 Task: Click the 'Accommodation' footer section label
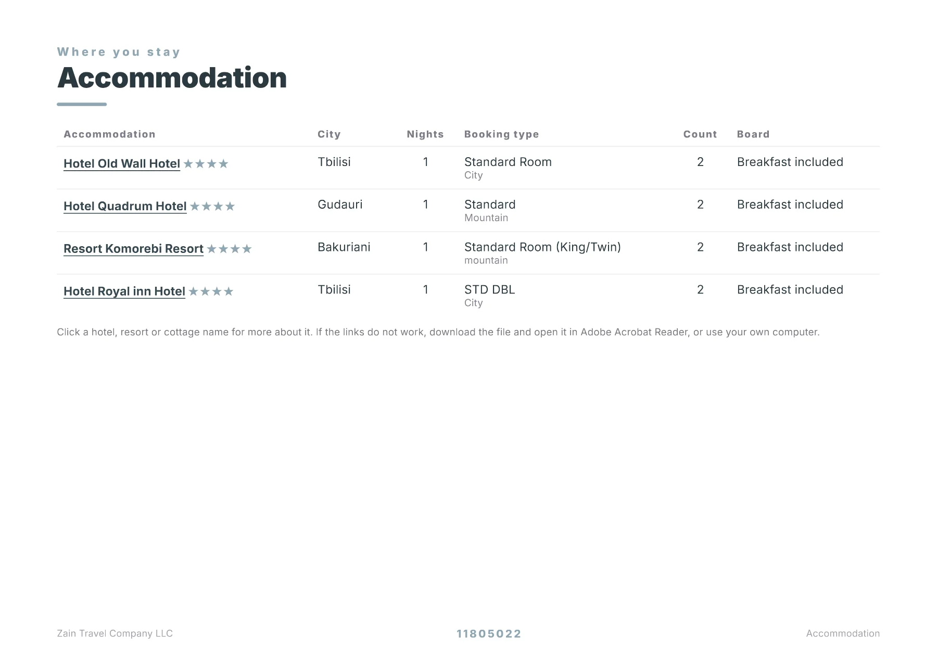[x=843, y=633]
